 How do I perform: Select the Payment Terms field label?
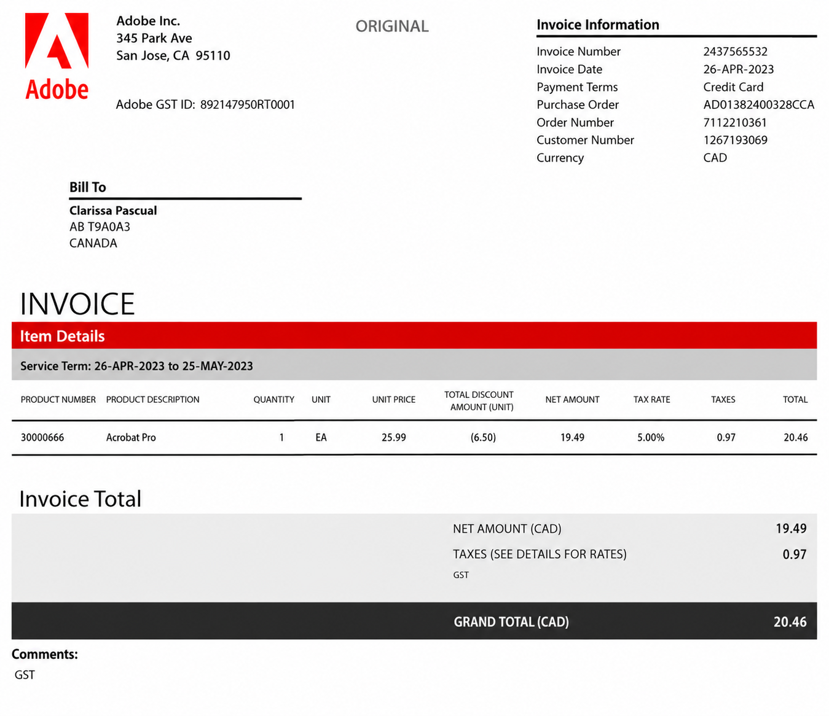(577, 87)
